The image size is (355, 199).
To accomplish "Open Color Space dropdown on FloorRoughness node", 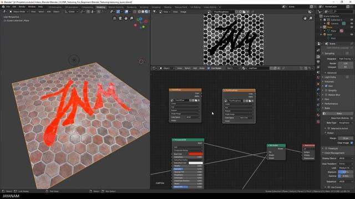I will coord(246,118).
